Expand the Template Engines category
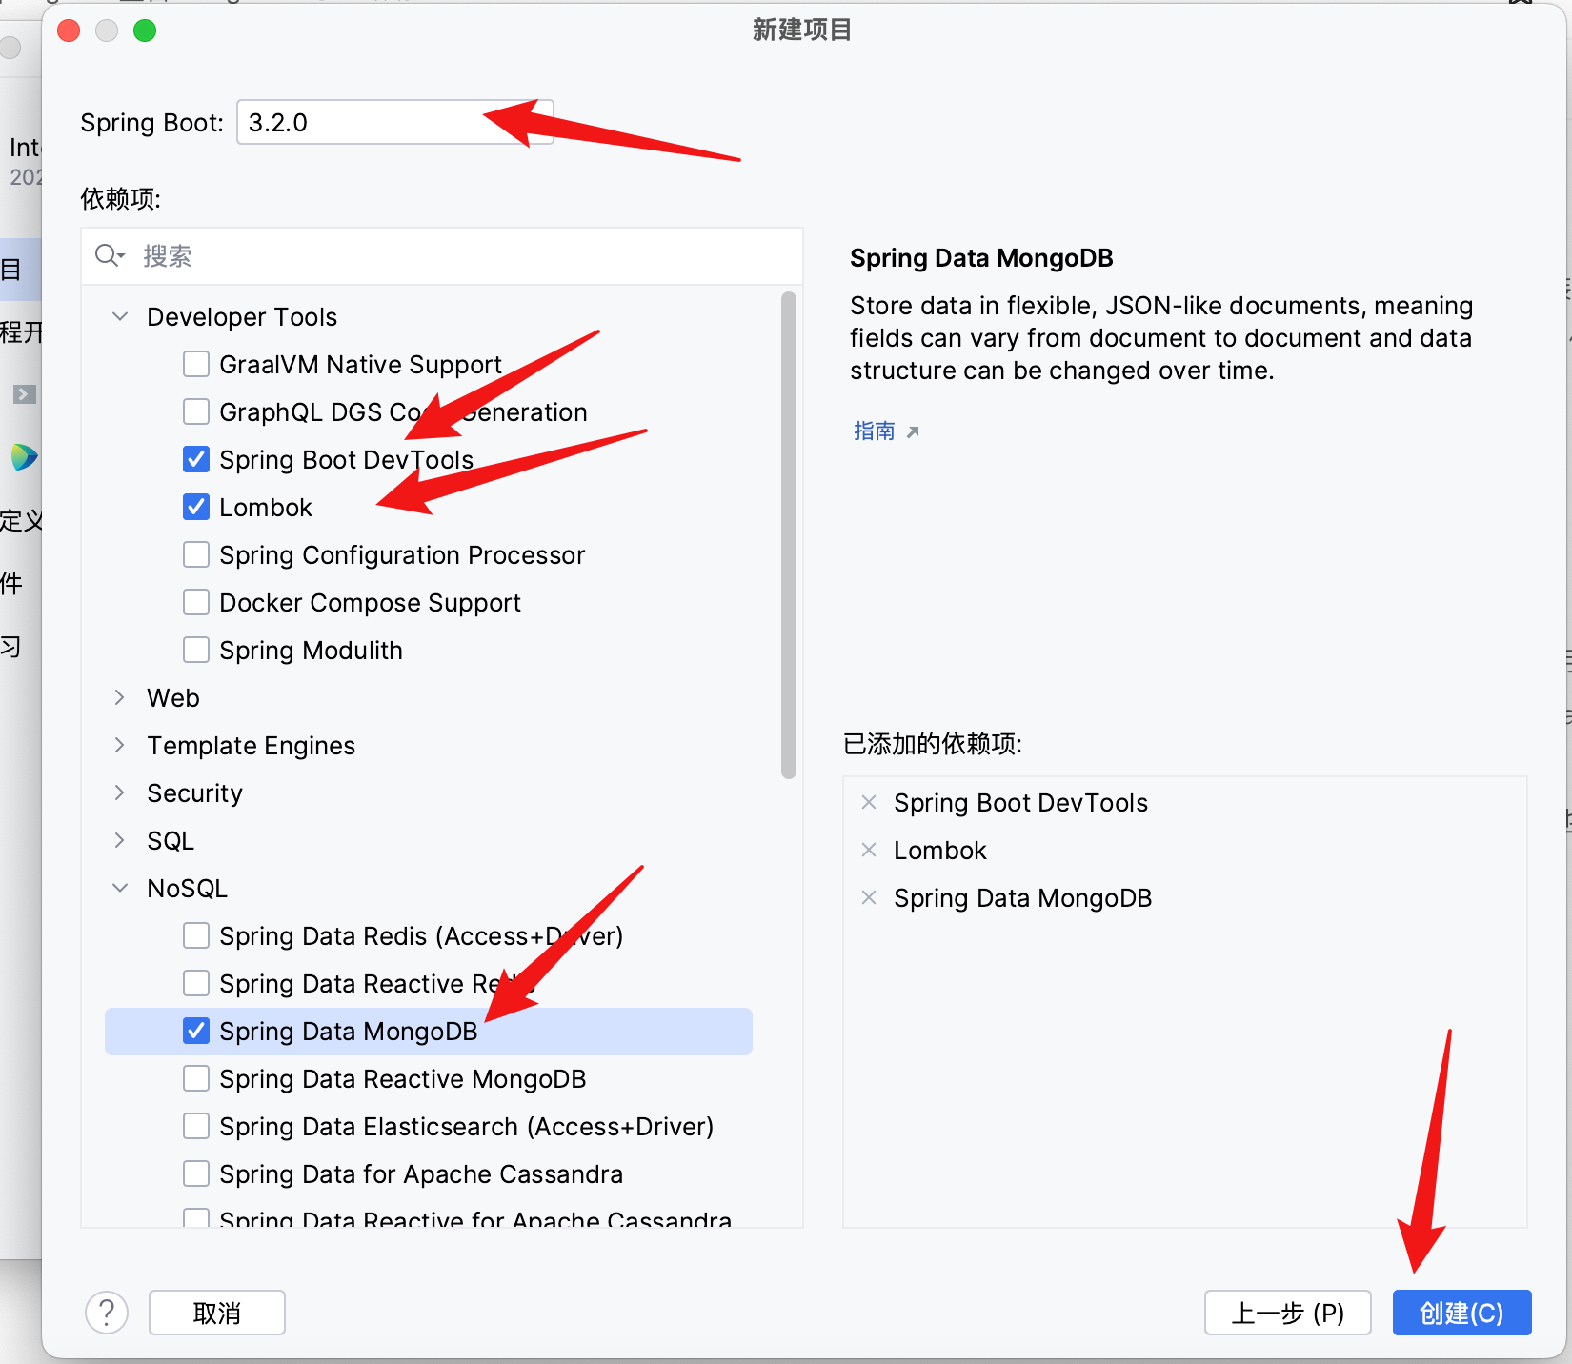 (x=120, y=745)
